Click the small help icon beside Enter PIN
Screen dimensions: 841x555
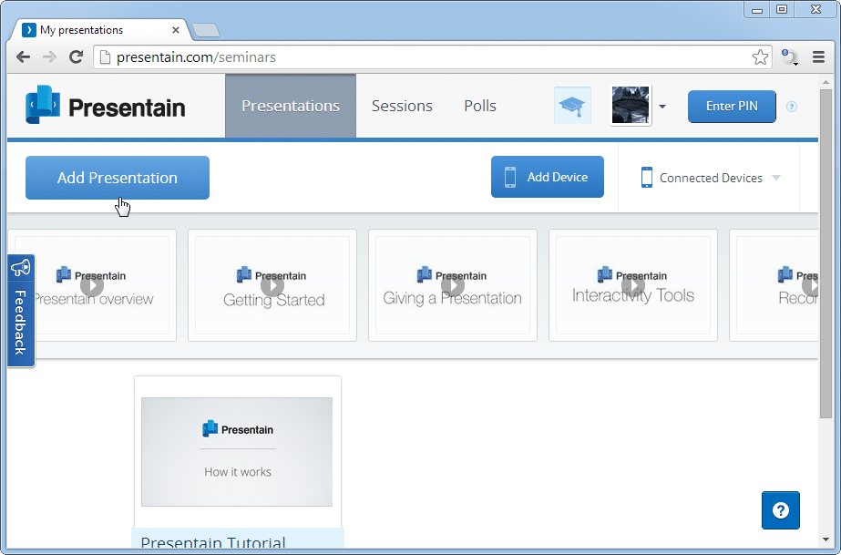coord(791,107)
